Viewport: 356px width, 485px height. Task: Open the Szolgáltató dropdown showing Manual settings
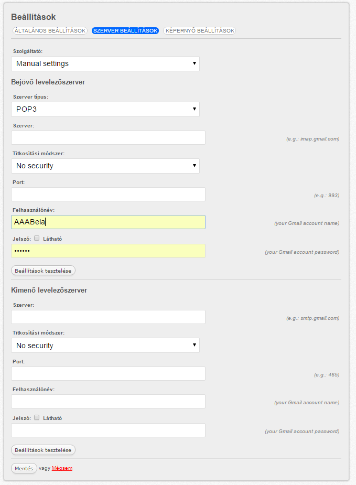point(105,64)
